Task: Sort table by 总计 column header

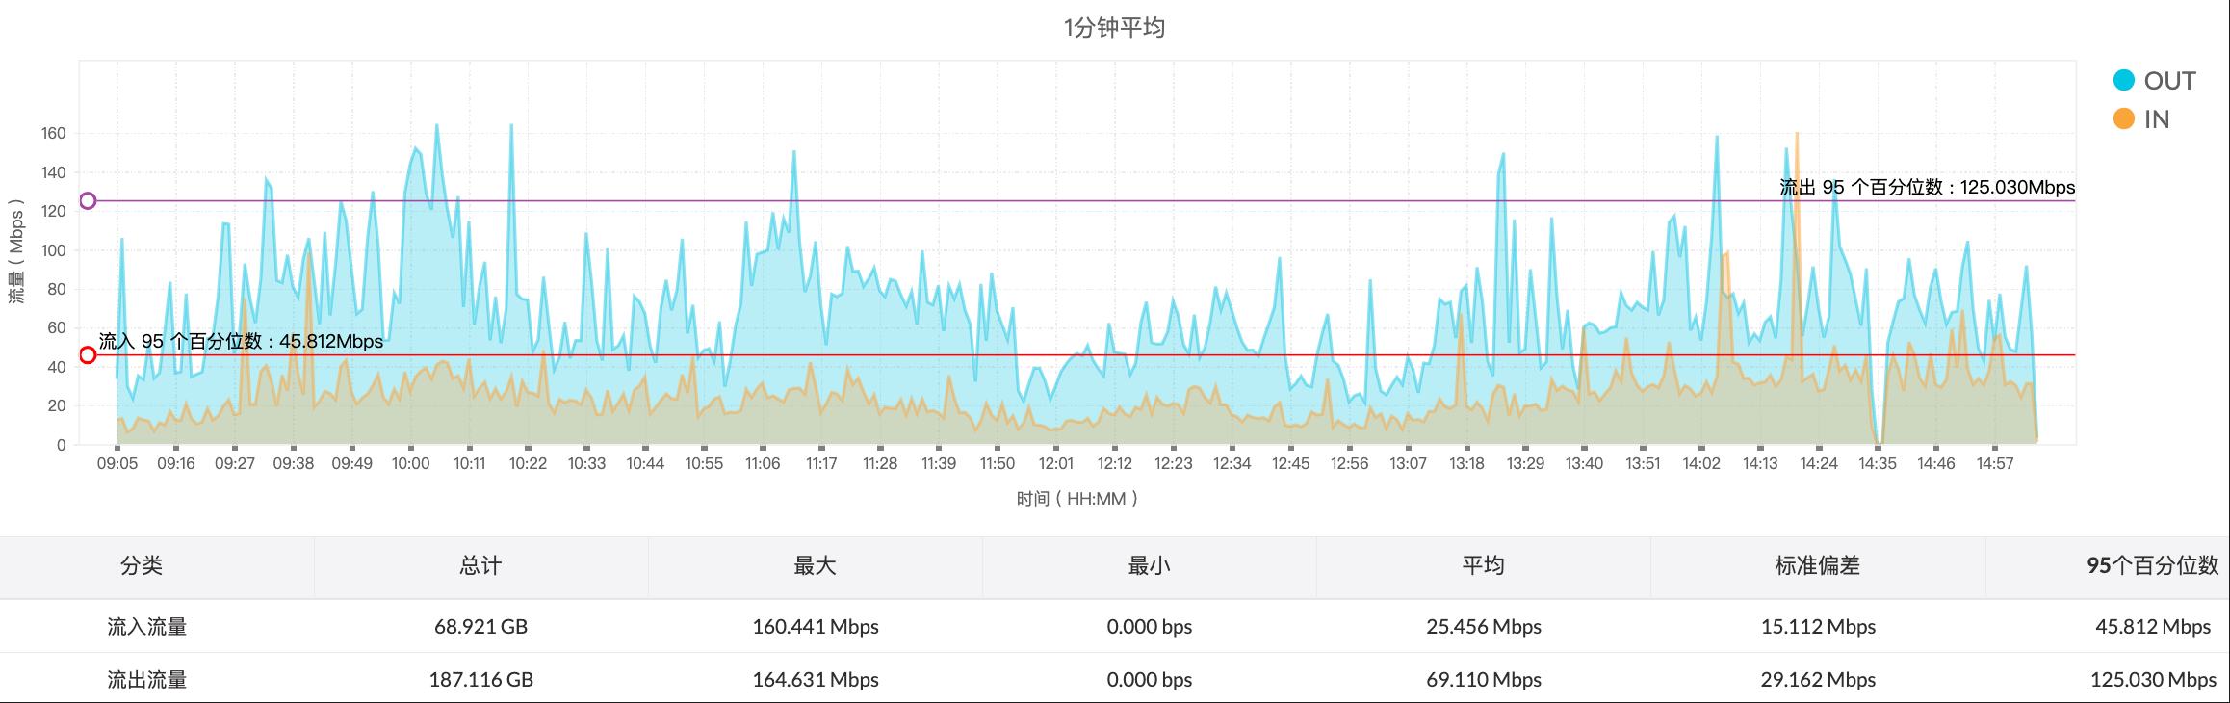Action: click(x=480, y=566)
